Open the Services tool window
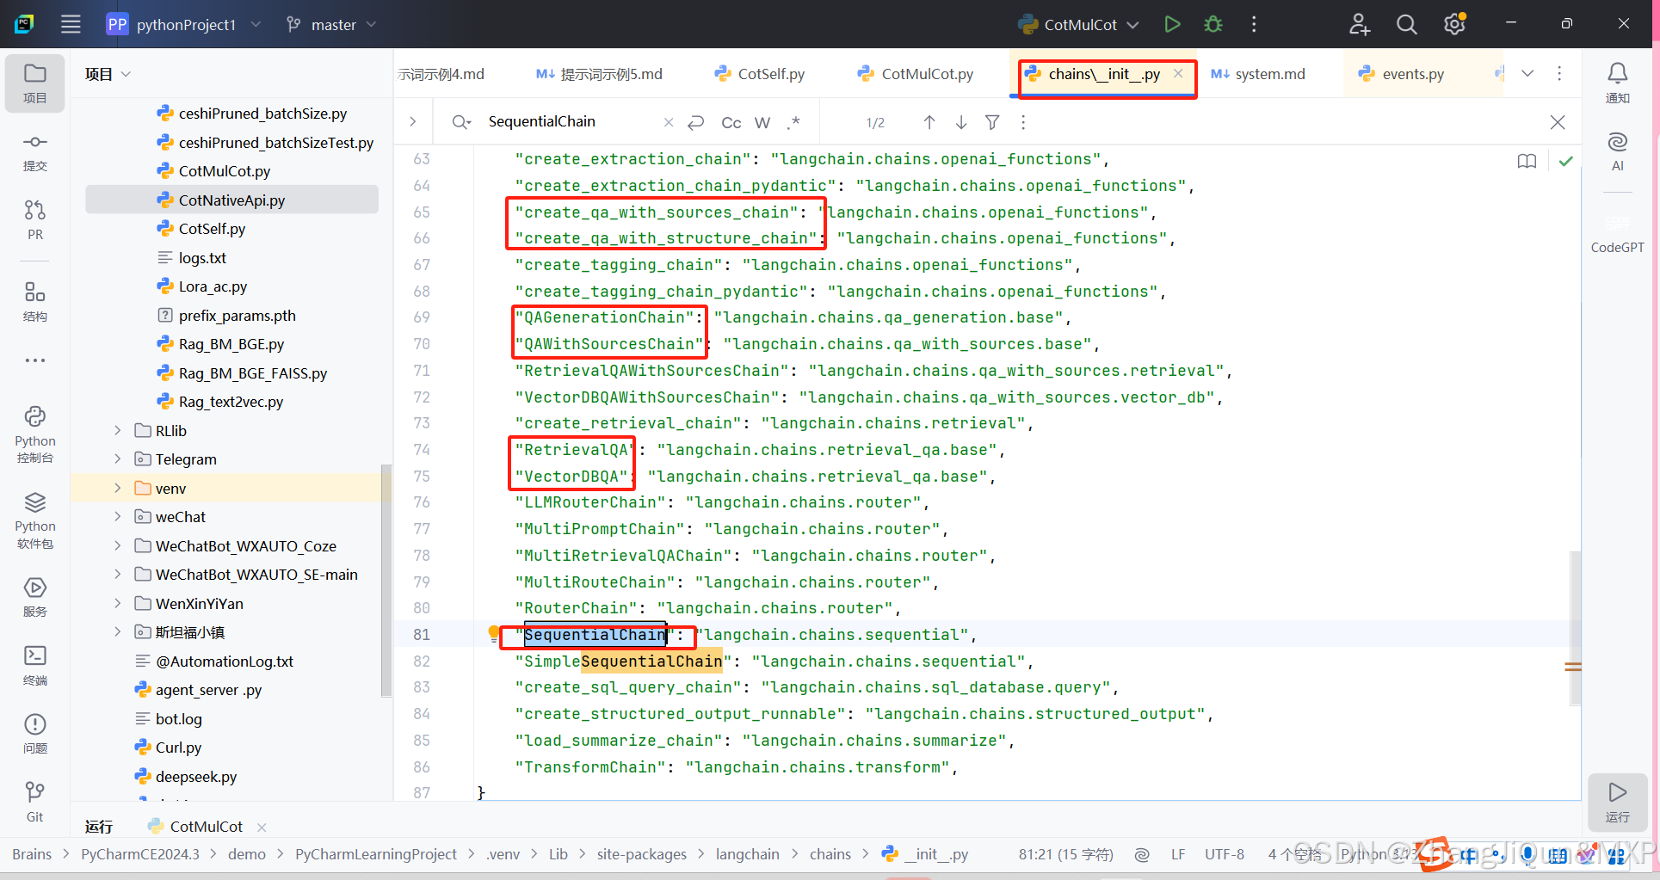1660x880 pixels. click(x=34, y=597)
